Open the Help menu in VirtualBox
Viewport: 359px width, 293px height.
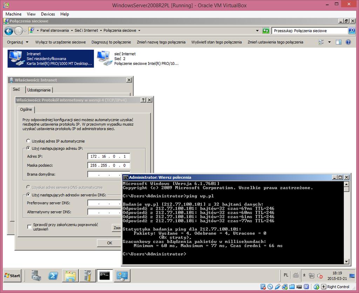tap(65, 14)
